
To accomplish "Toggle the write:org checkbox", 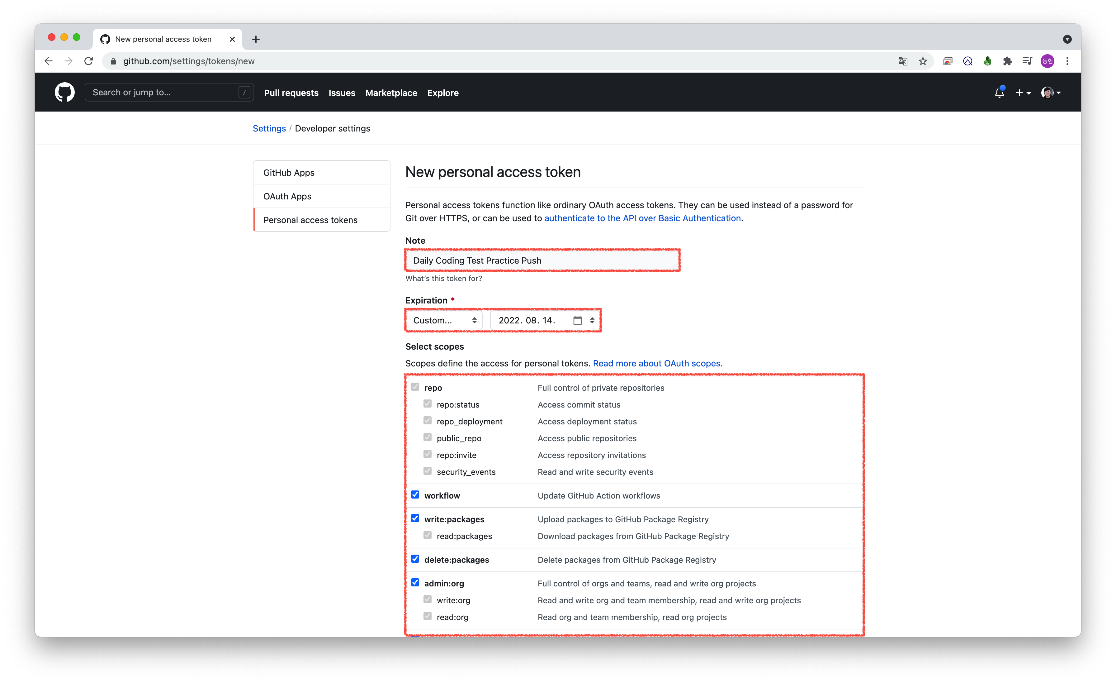I will point(427,599).
